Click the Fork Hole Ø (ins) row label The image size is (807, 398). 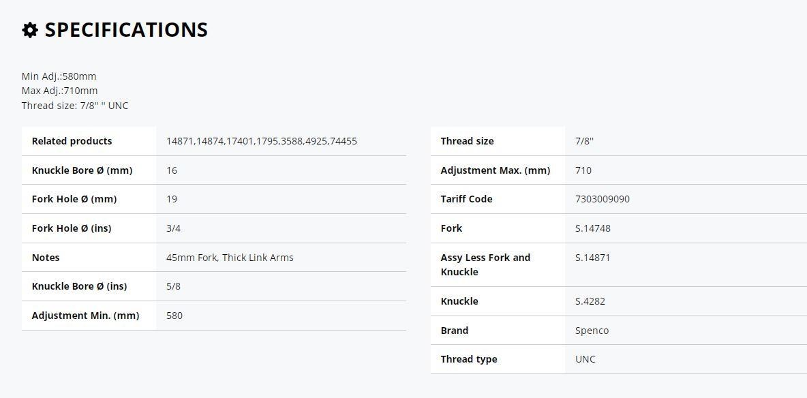[72, 228]
